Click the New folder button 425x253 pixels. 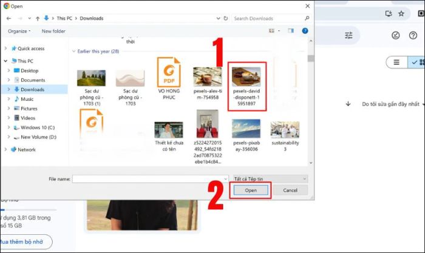(53, 31)
